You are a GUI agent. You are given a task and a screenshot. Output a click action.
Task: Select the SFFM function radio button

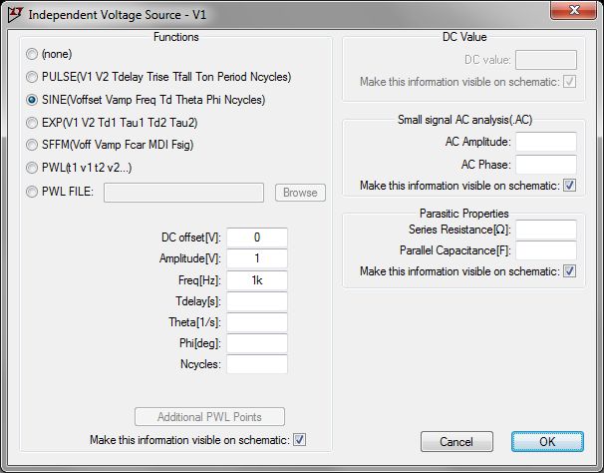(x=32, y=145)
